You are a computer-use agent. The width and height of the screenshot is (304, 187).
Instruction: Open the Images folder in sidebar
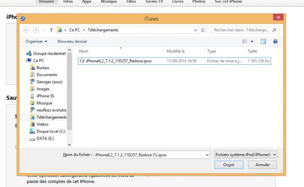coord(40,89)
